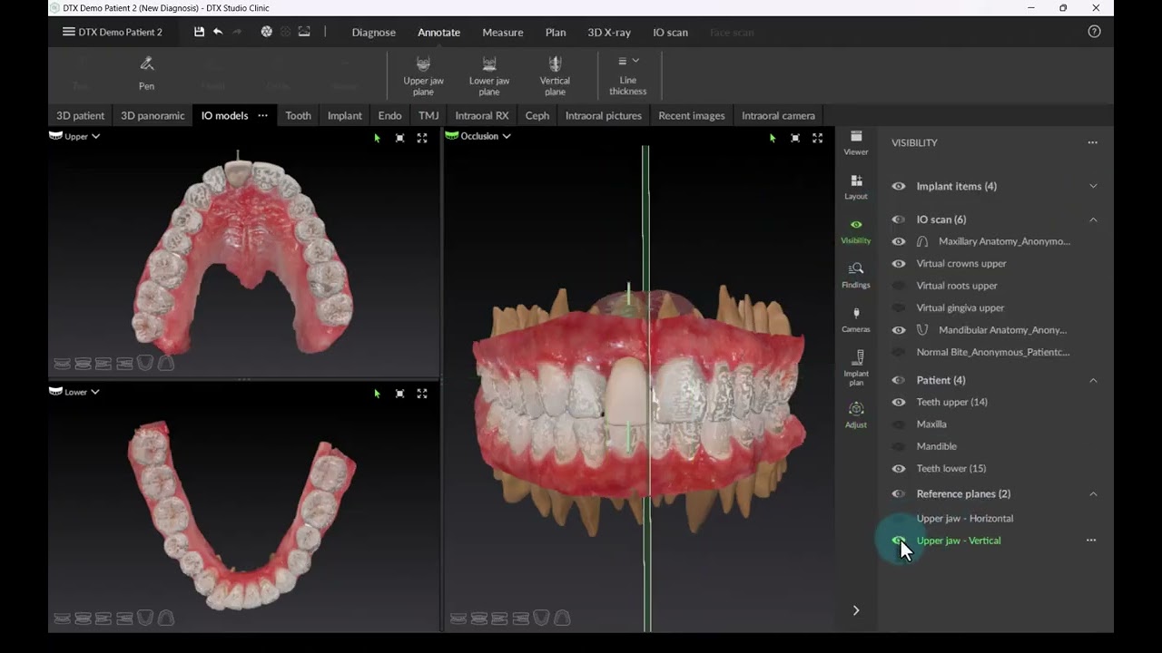Screen dimensions: 1162x653
Task: Select the Pen annotation tool
Action: [x=146, y=73]
